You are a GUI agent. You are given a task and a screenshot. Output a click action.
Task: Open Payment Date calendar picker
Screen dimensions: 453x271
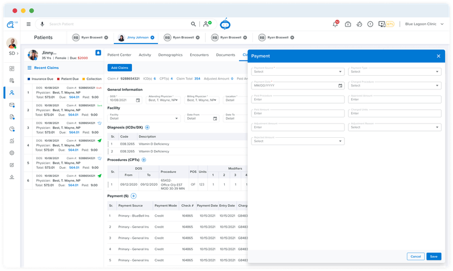(340, 86)
